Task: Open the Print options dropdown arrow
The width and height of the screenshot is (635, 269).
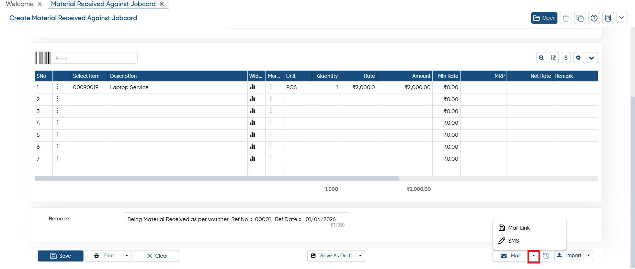Action: (x=127, y=256)
